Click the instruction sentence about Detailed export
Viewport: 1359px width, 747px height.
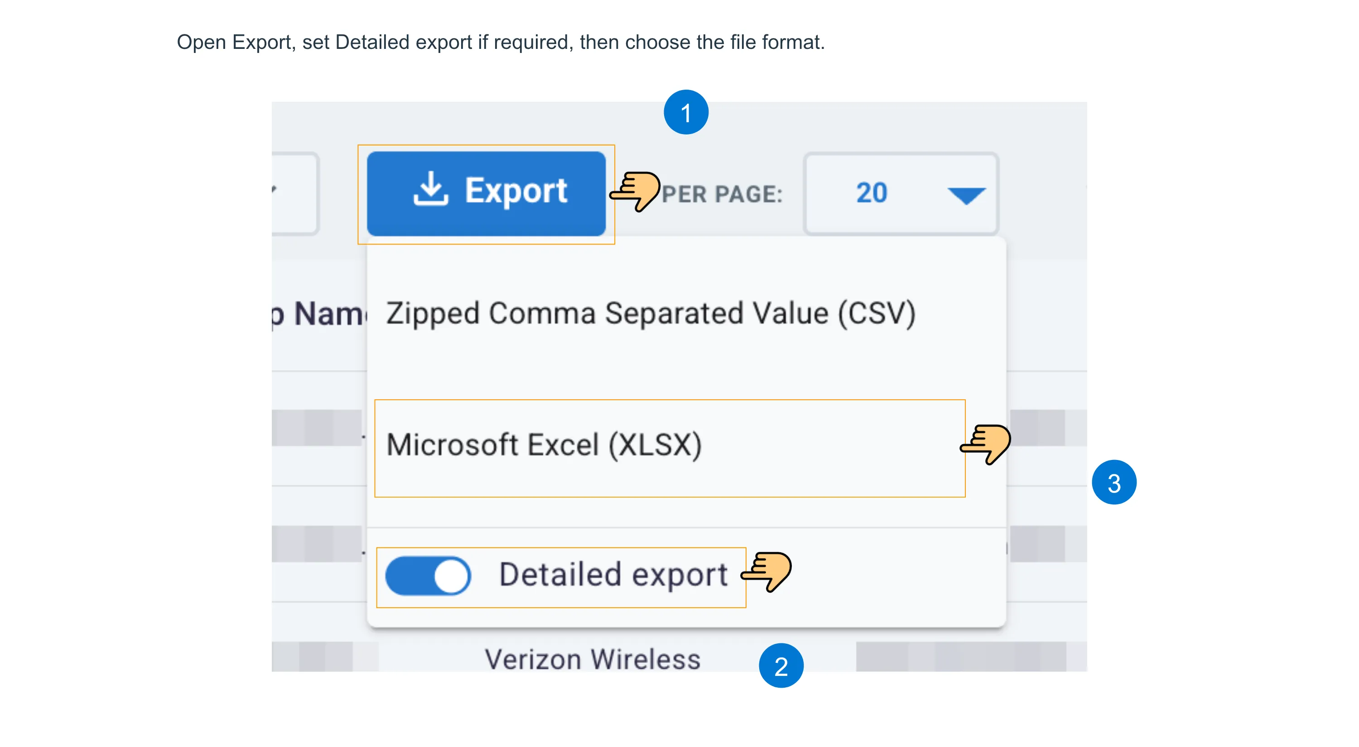[x=500, y=42]
